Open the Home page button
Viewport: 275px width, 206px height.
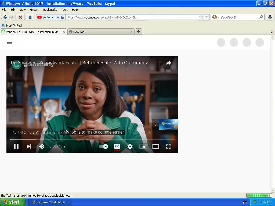(x=30, y=17)
